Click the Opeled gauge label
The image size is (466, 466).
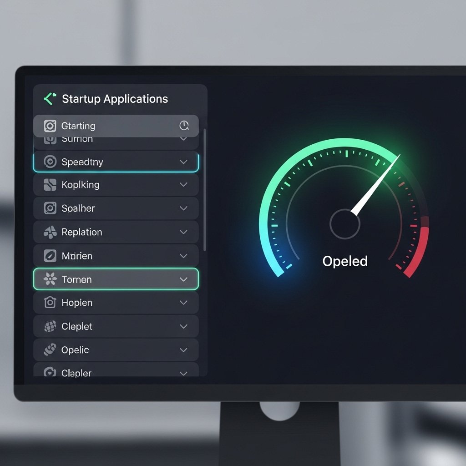tap(344, 261)
